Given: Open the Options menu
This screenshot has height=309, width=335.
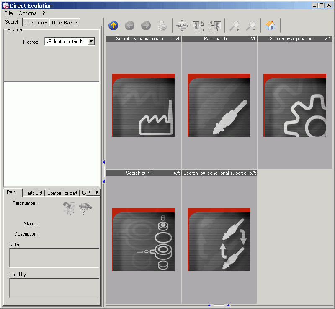Looking at the screenshot, I should point(27,13).
